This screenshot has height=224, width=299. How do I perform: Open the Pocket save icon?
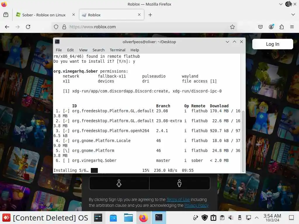pos(260,27)
